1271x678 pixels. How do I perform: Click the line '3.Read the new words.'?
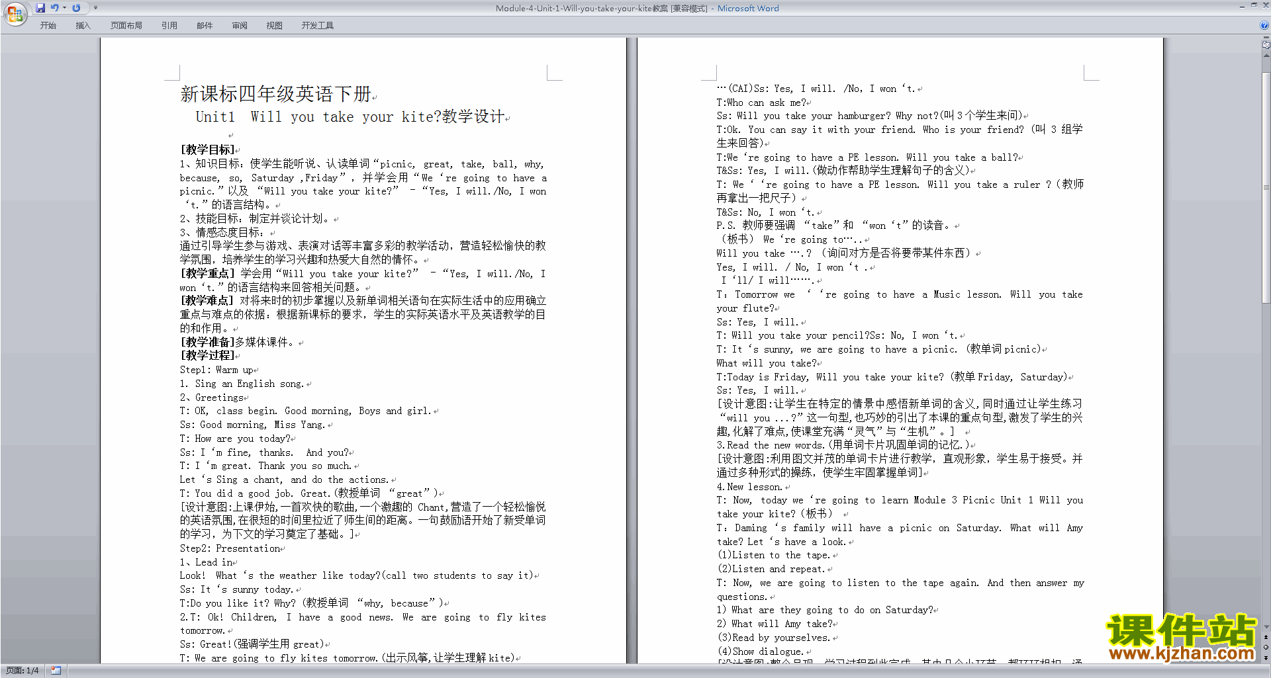(843, 445)
